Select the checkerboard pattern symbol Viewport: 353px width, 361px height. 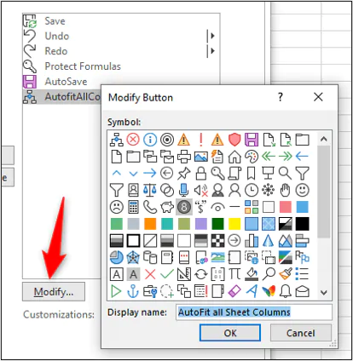[217, 241]
